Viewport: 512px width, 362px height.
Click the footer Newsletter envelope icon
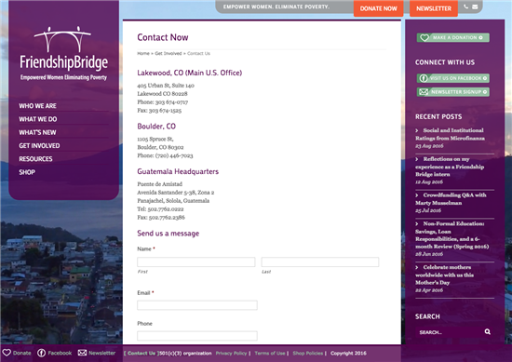pos(82,353)
